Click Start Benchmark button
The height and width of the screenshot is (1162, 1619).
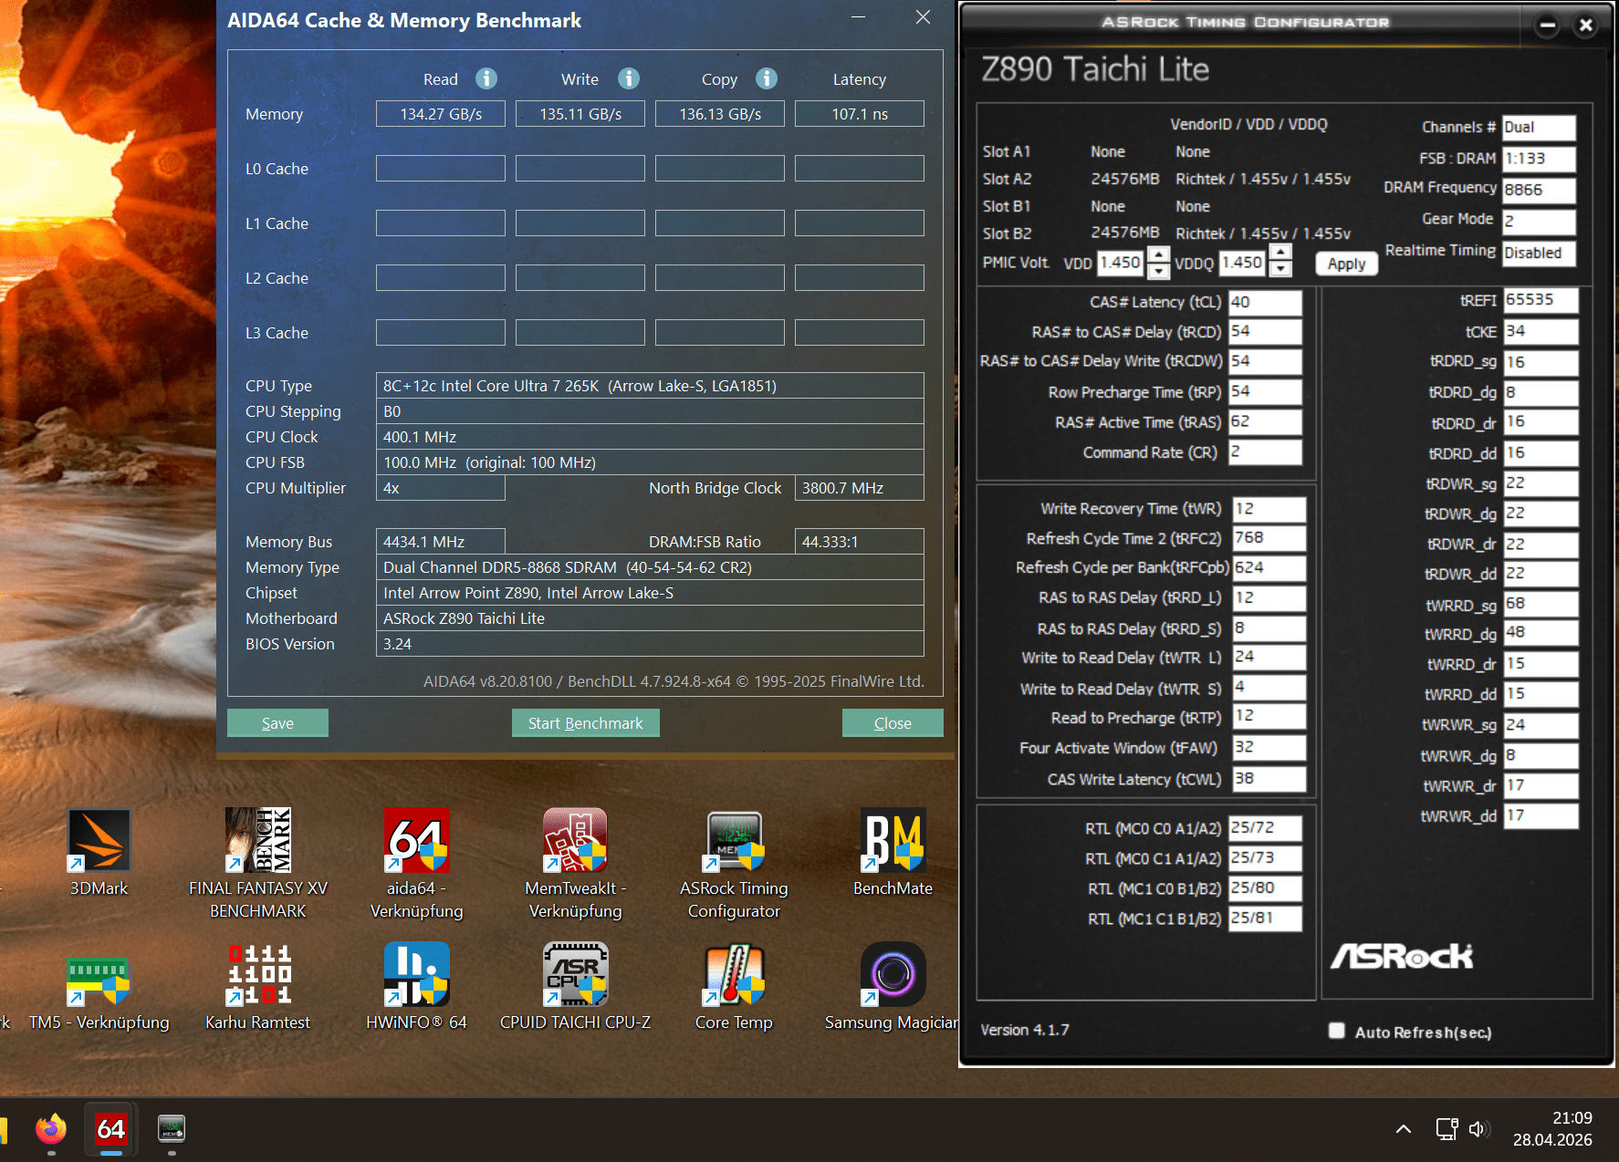pyautogui.click(x=585, y=722)
